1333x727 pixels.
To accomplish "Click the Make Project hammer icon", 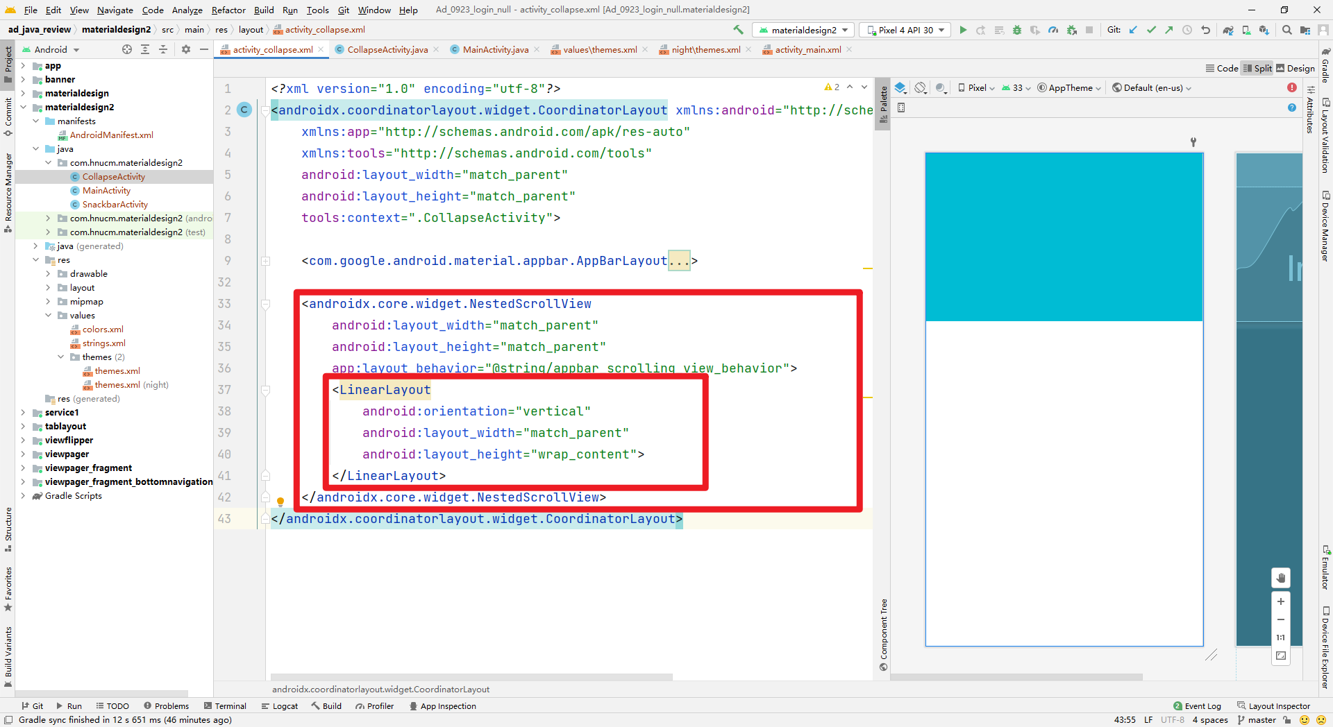I will pos(738,30).
